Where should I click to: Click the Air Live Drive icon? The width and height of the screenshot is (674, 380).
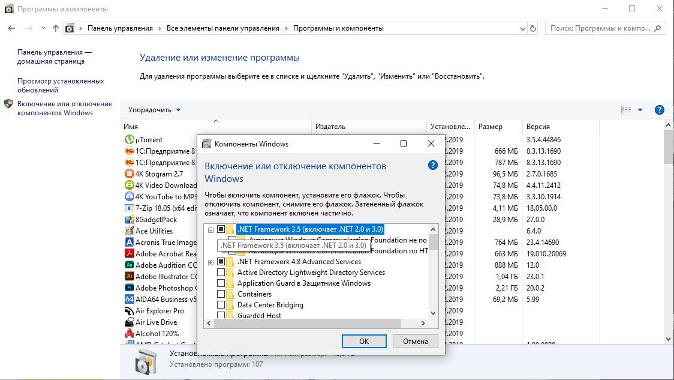coord(129,322)
